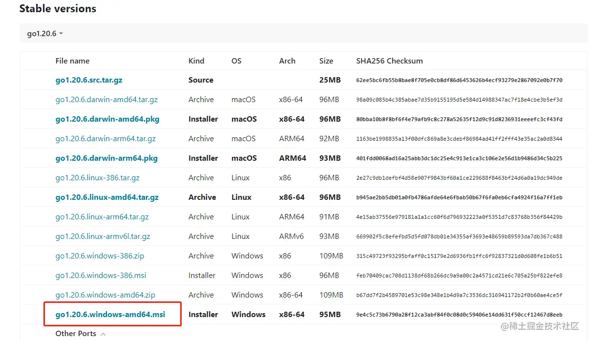The width and height of the screenshot is (589, 341).
Task: Select checksum starting with 1163be19
Action: click(460, 139)
